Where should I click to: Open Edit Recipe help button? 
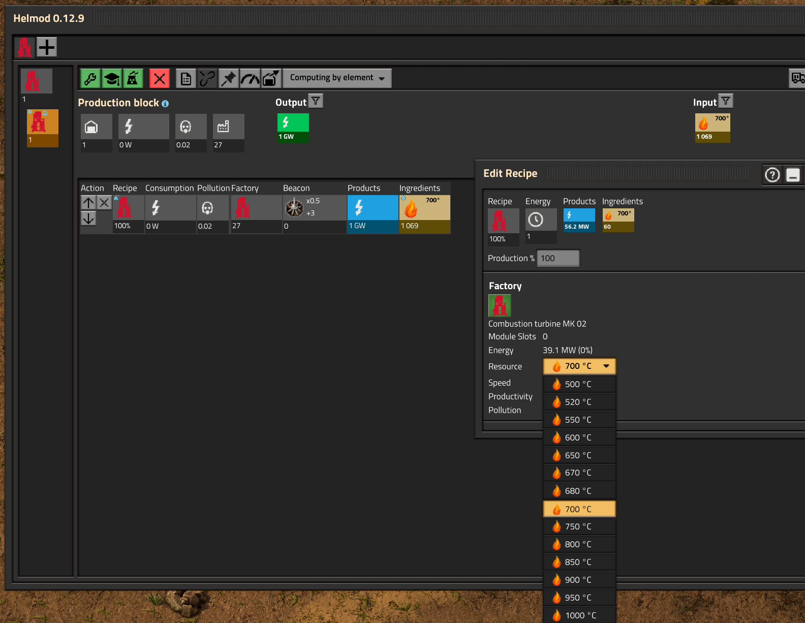772,175
